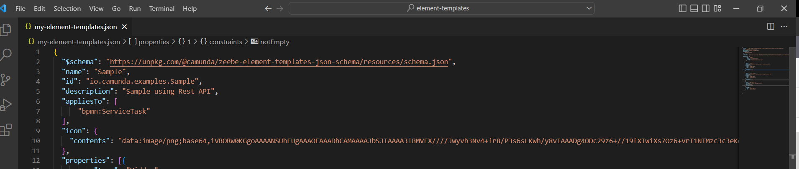Image resolution: width=799 pixels, height=169 pixels.
Task: Open the Explorer view in activity bar
Action: [x=6, y=30]
